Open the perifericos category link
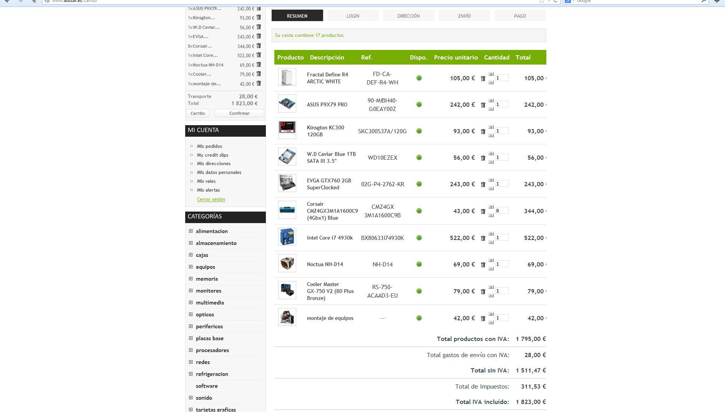Screen dimensions: 725x412 click(x=209, y=326)
